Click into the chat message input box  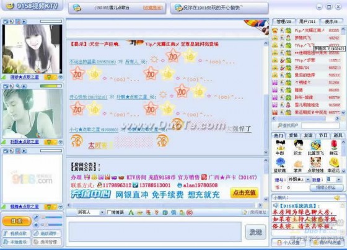[x=155, y=232]
